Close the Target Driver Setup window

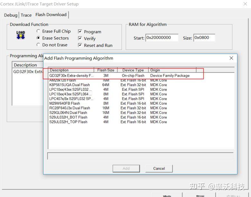click(245, 4)
